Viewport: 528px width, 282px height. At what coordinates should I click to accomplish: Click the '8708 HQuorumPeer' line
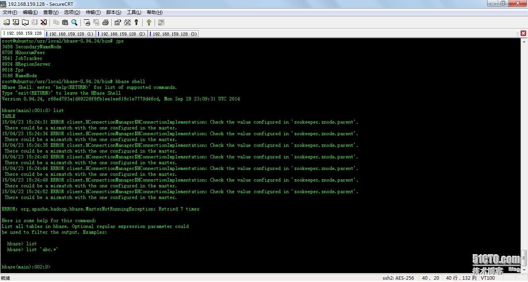point(24,53)
